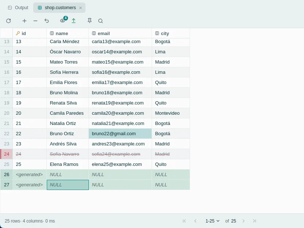Click the cell 'oscar14@example.com'

[x=120, y=52]
